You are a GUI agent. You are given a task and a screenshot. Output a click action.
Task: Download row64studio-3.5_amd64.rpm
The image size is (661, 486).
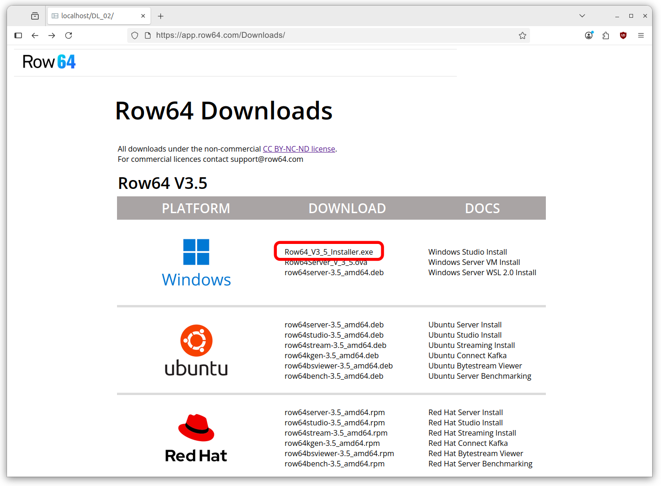(x=335, y=423)
